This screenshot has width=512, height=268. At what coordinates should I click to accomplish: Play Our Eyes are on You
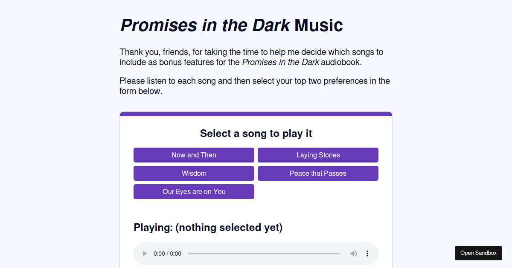(194, 191)
